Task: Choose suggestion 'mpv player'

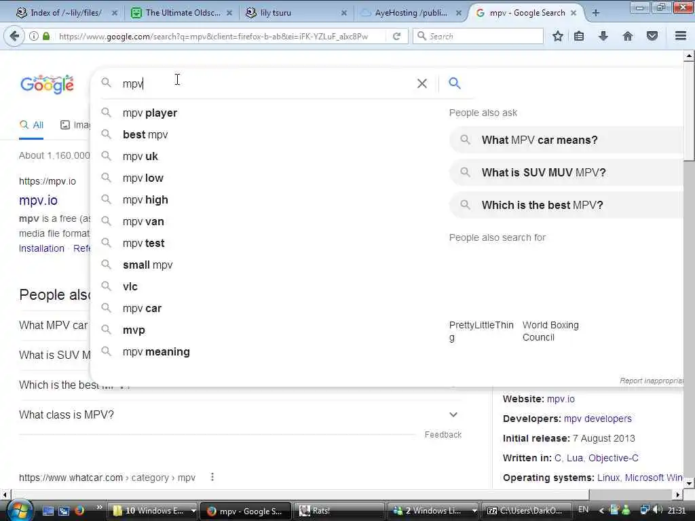Action: click(x=149, y=113)
